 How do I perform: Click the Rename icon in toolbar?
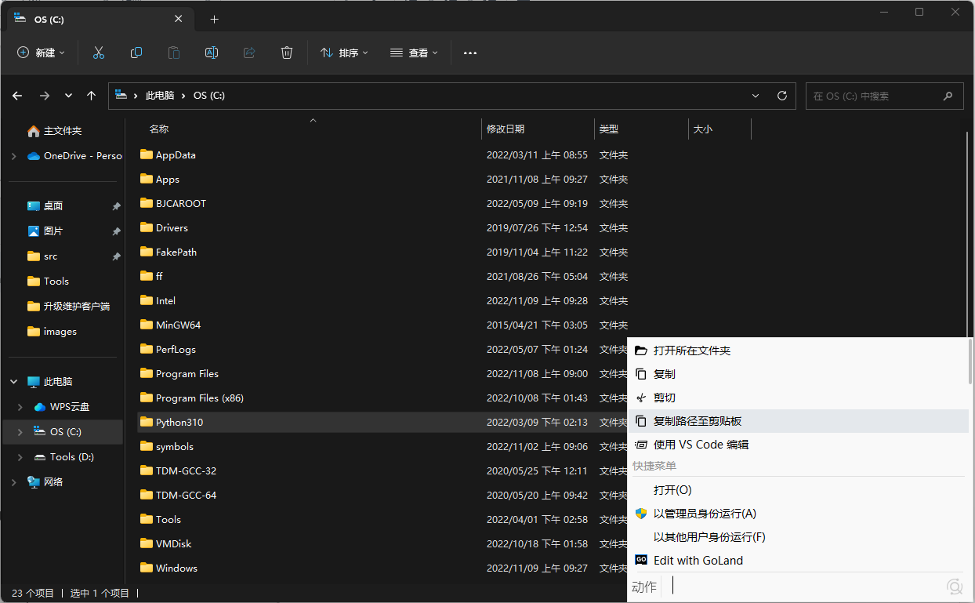pos(212,53)
